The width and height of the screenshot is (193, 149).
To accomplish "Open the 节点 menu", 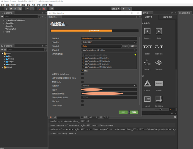I will point(13,5).
